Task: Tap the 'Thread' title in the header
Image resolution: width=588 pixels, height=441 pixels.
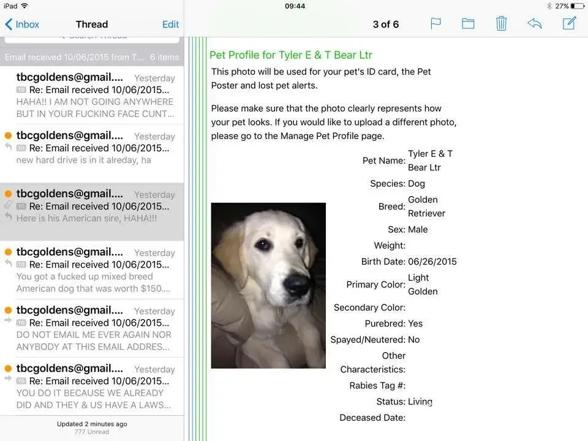Action: pos(92,24)
